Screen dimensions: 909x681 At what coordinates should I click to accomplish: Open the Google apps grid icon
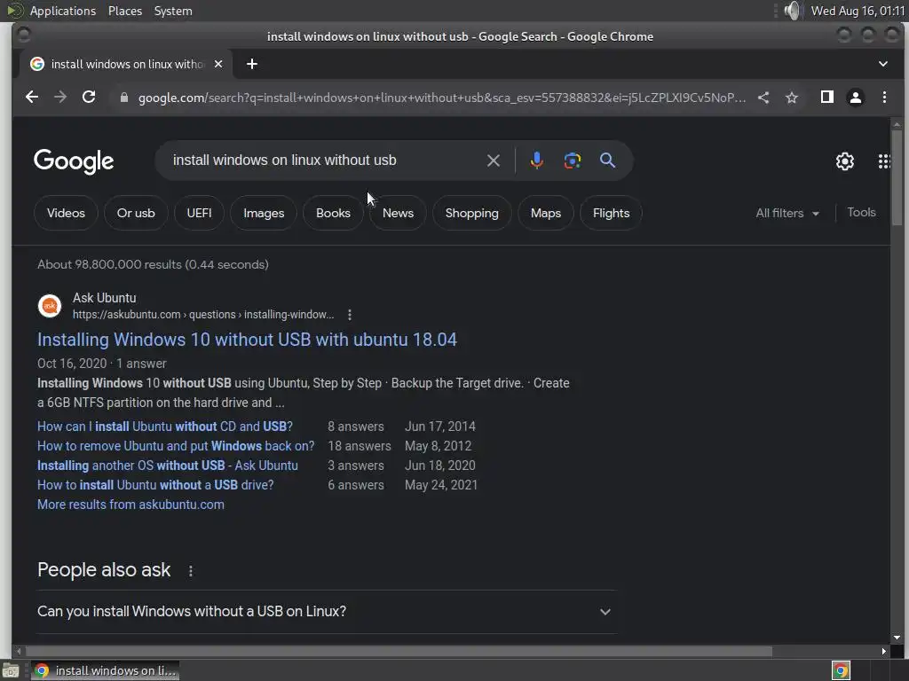coord(883,161)
